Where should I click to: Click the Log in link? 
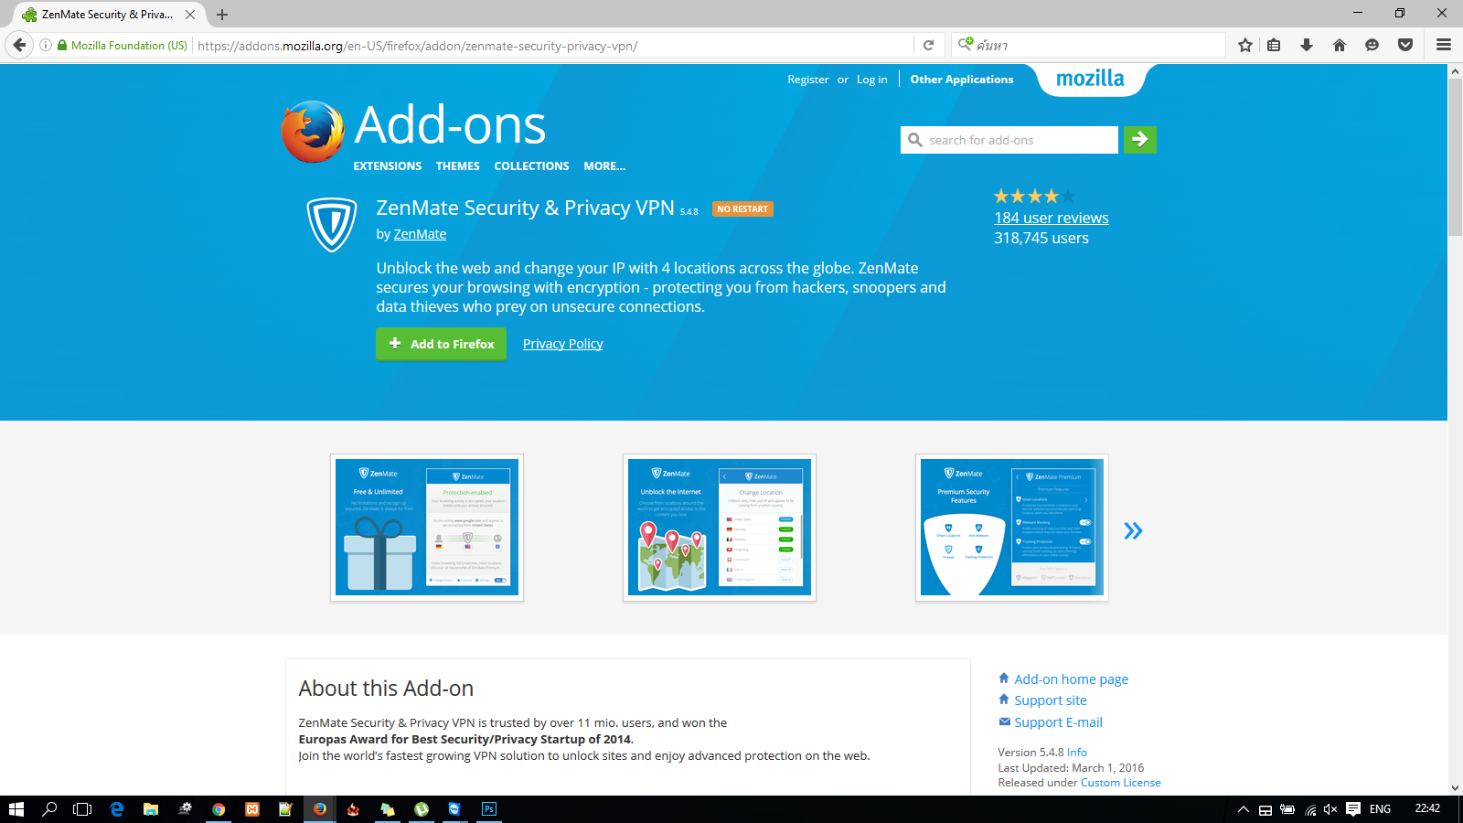pos(871,80)
